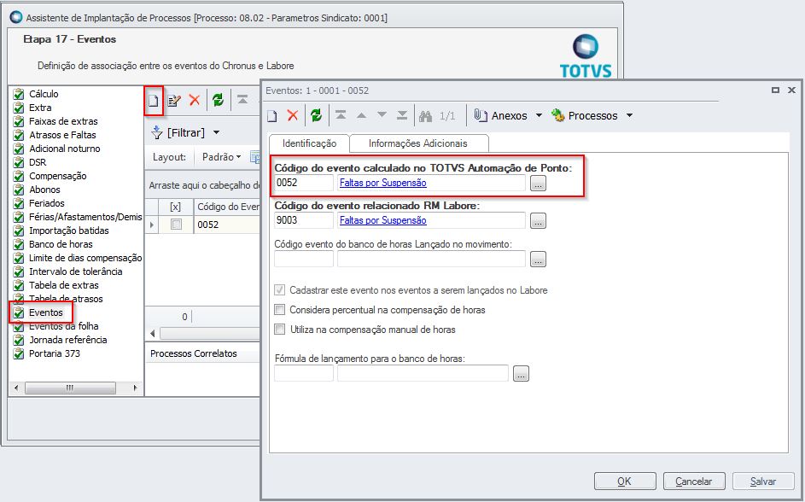
Task: Open the search using the binoculars icon
Action: click(425, 115)
